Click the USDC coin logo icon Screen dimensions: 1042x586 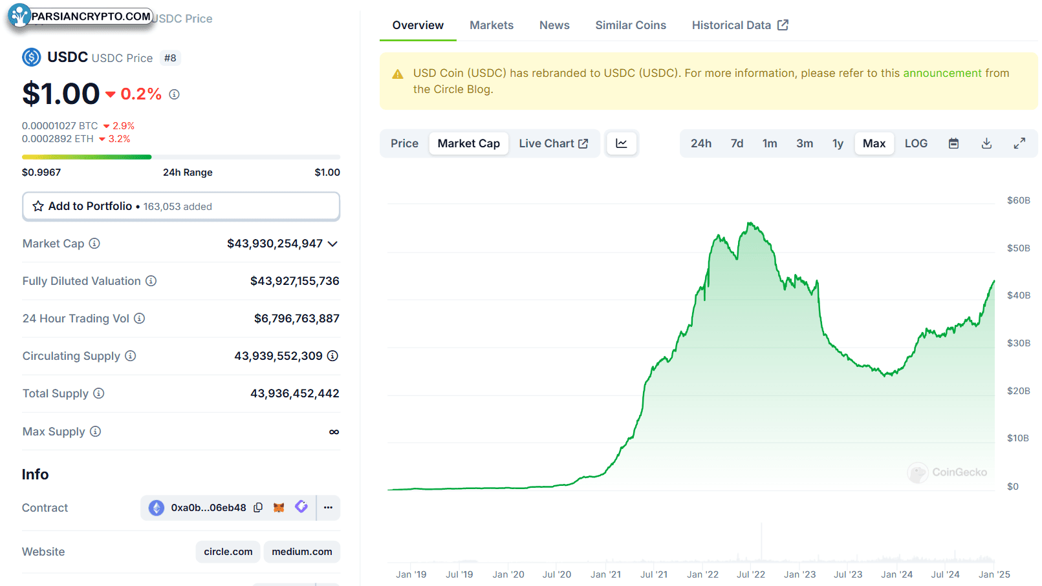pyautogui.click(x=32, y=58)
